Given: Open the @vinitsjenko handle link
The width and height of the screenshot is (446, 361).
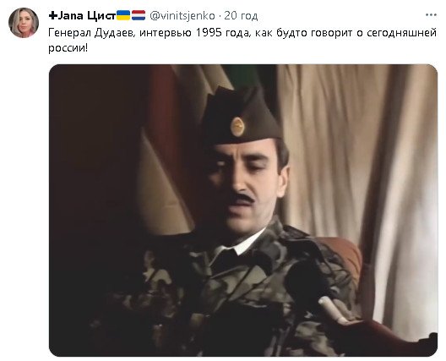Looking at the screenshot, I should coord(182,16).
